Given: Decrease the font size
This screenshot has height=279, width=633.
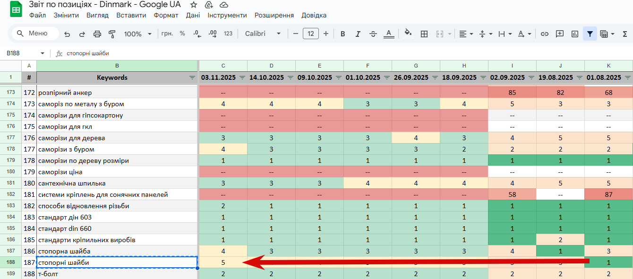Looking at the screenshot, I should [296, 34].
